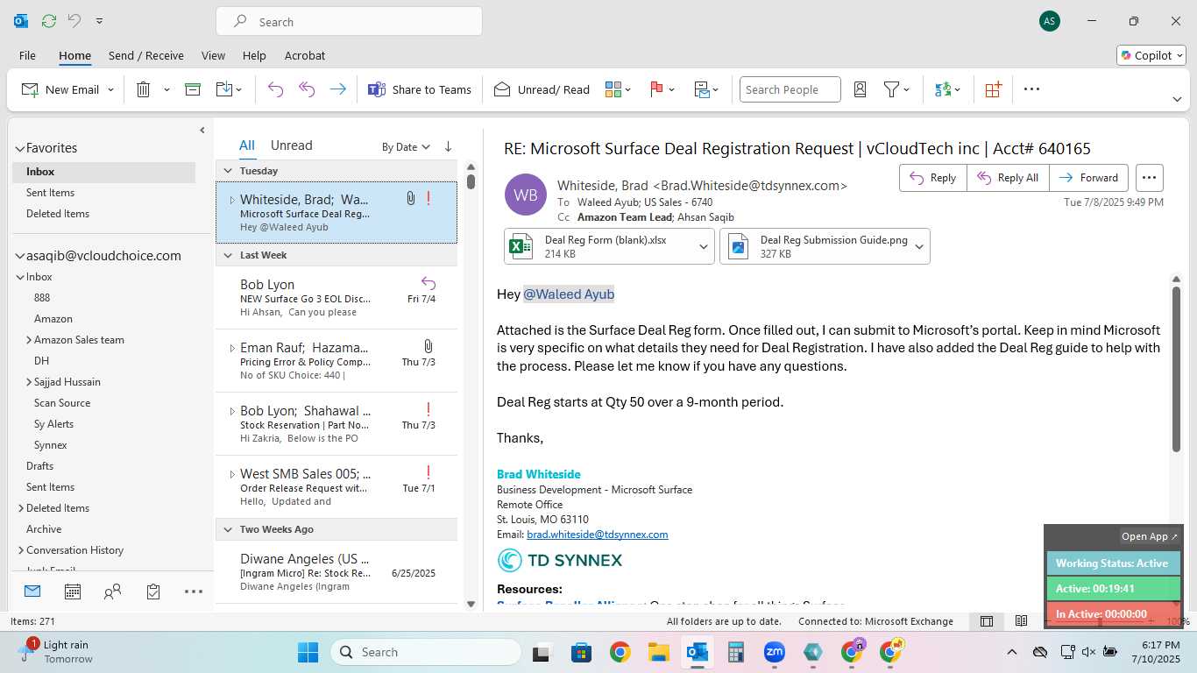
Task: Click brad.whiteside@tdsynnex.com email link
Action: pyautogui.click(x=597, y=534)
